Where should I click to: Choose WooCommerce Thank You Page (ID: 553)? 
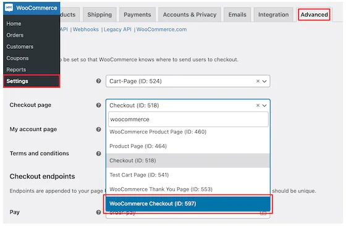pyautogui.click(x=188, y=189)
